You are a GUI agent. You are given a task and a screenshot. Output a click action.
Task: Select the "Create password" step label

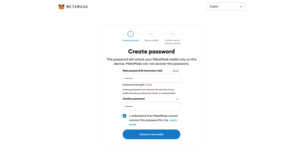130,40
